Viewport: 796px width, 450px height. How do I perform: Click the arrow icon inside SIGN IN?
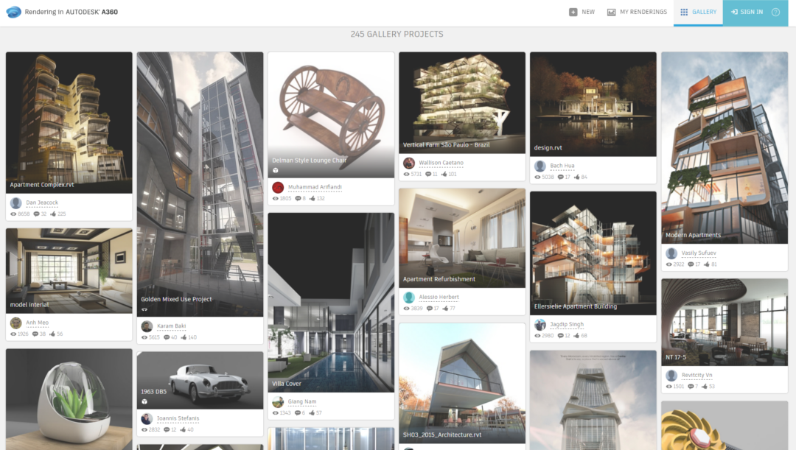click(x=734, y=12)
